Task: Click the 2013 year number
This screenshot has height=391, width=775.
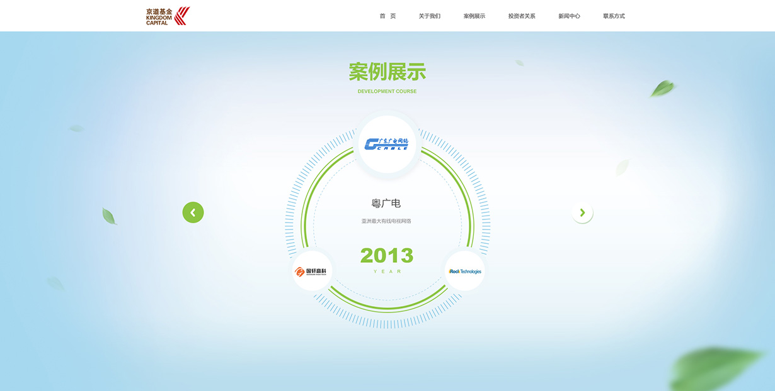Action: 387,255
